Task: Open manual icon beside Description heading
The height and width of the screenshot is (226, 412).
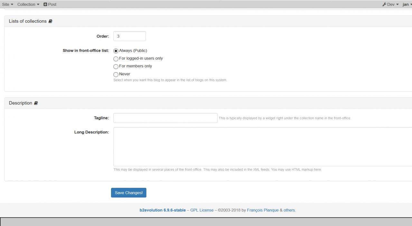Action: tap(36, 103)
